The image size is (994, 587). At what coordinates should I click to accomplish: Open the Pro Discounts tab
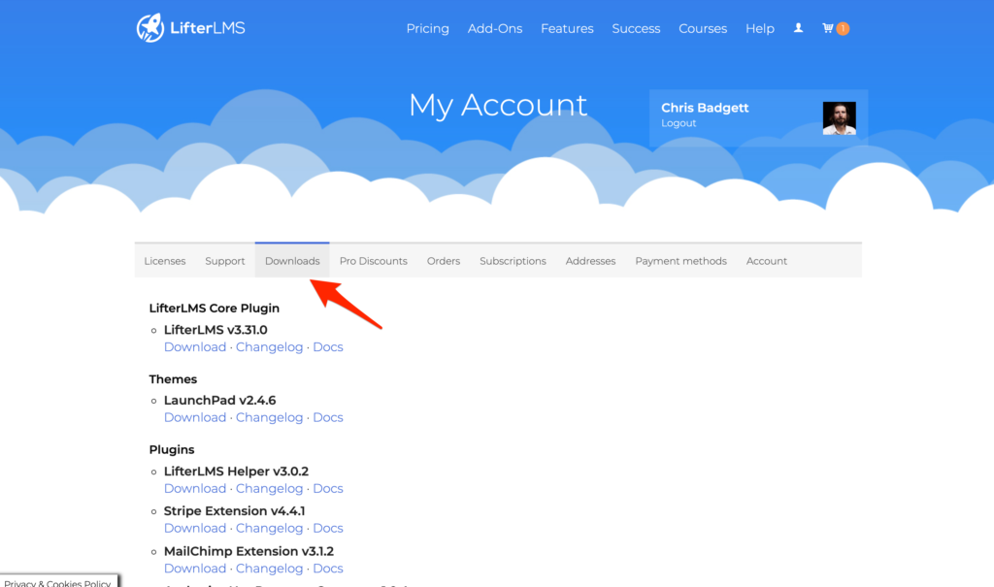click(x=374, y=261)
